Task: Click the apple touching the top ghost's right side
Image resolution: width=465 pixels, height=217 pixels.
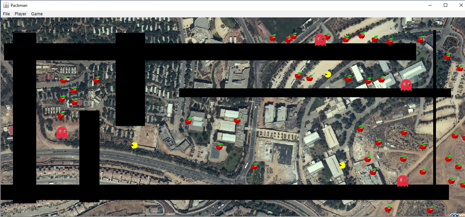Action: (328, 36)
